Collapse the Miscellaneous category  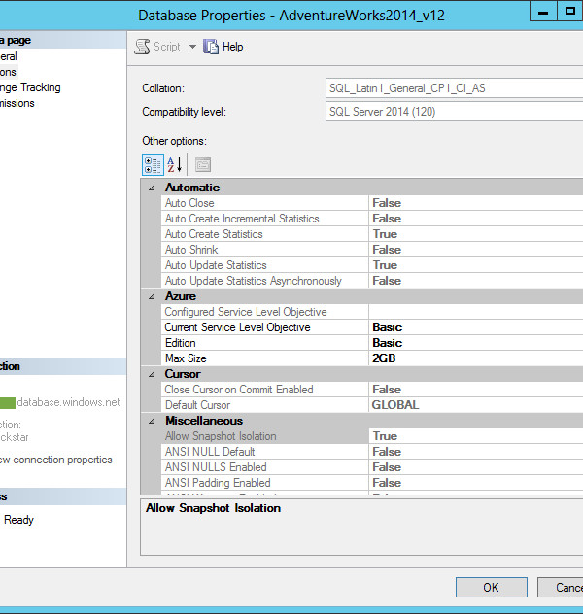pyautogui.click(x=152, y=421)
